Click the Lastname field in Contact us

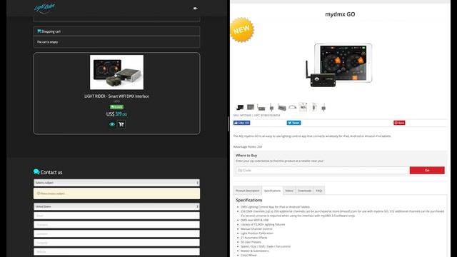[116, 233]
